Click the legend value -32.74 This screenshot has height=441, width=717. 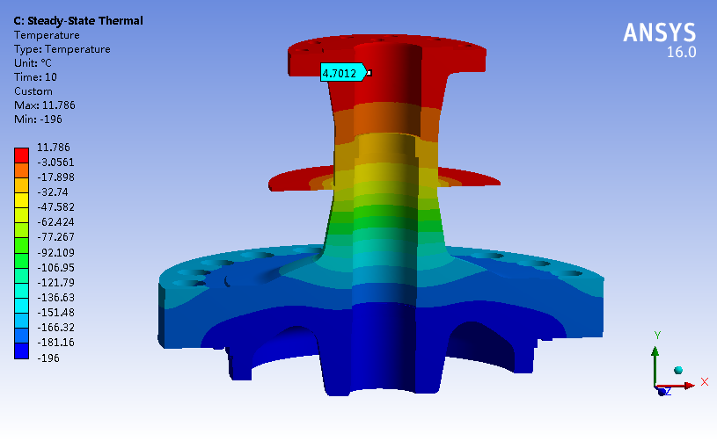click(x=53, y=192)
